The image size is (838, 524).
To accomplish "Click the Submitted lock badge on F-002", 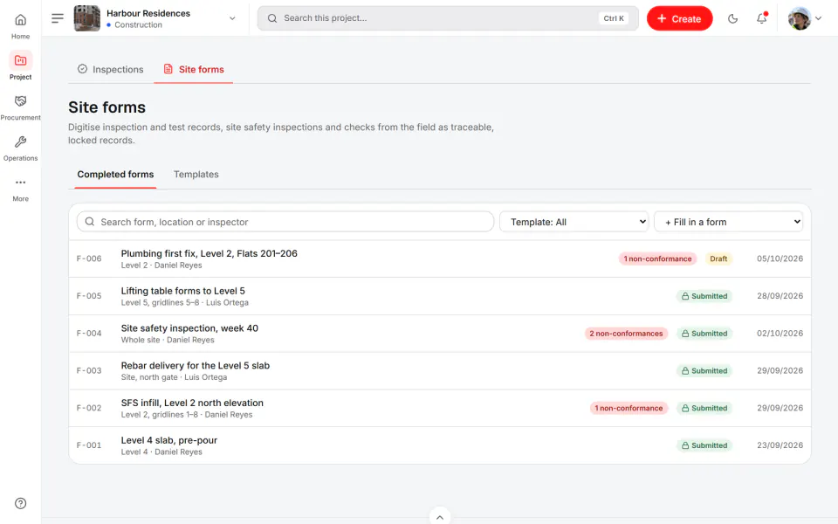I will (x=704, y=408).
